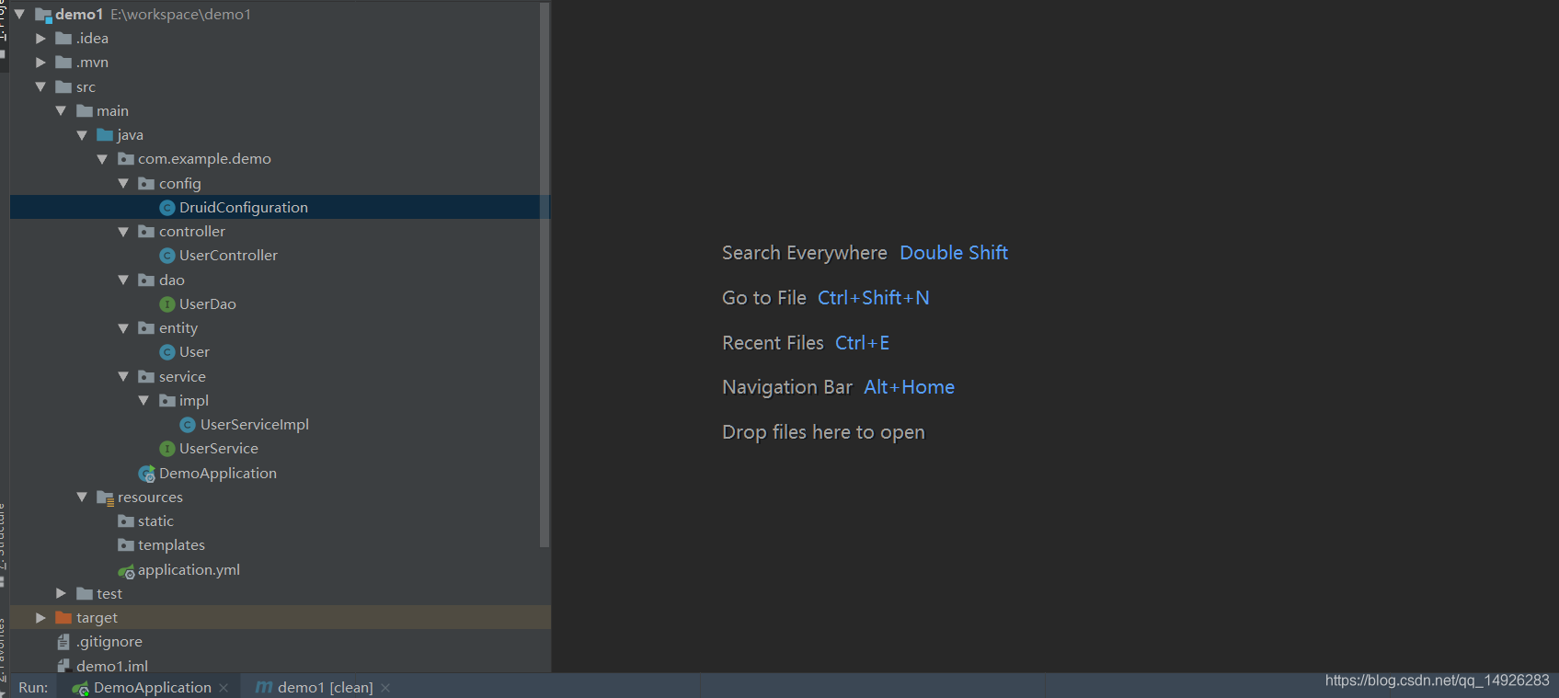Click the templates folder icon
Viewport: 1559px width, 698px height.
pos(126,545)
